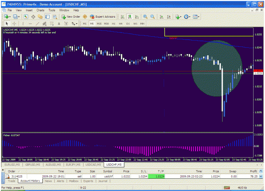Open the Tools menu
Image resolution: width=265 pixels, height=191 pixels.
coord(52,10)
